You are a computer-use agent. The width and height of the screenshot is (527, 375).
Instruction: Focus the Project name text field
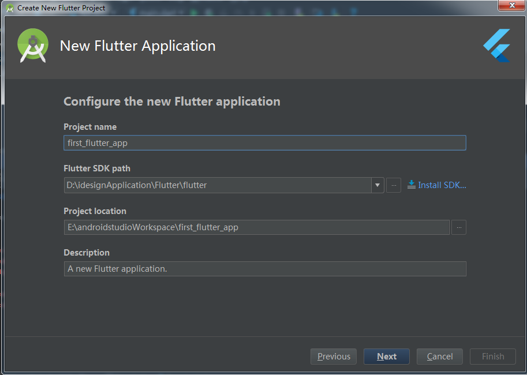pyautogui.click(x=264, y=143)
